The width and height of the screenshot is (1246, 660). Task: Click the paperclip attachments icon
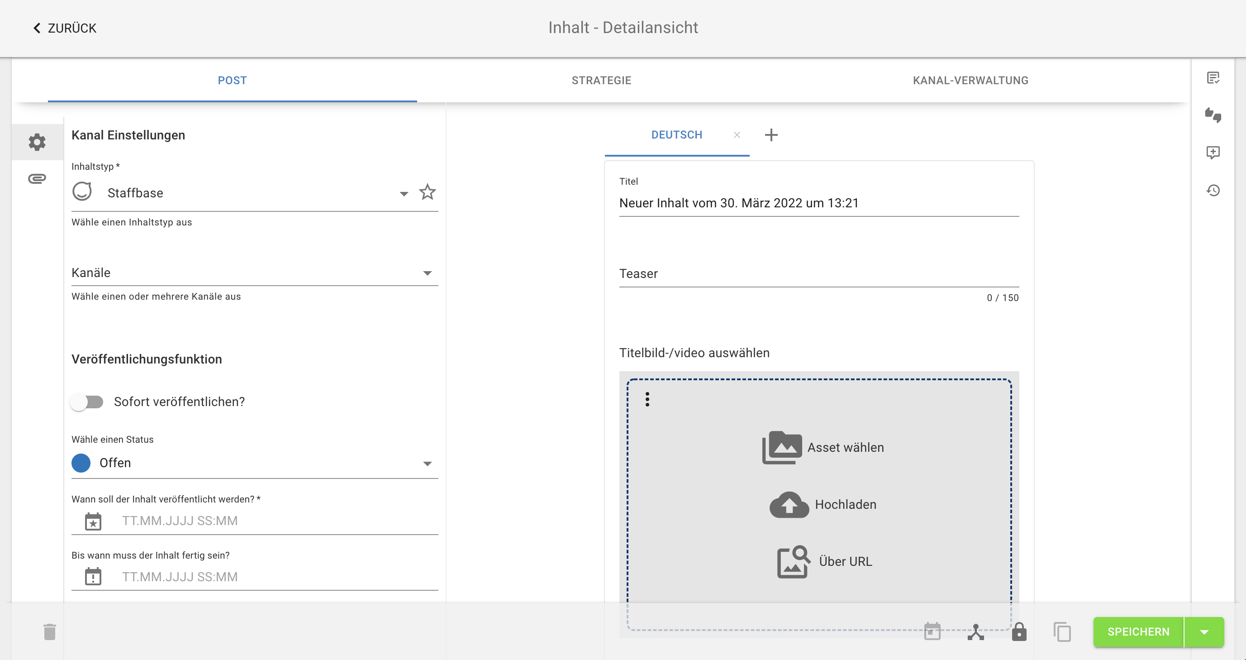pos(37,178)
